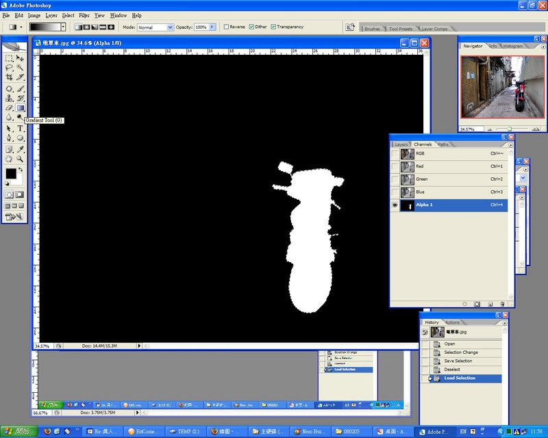
Task: Show the Green channel visibility
Action: tap(395, 179)
